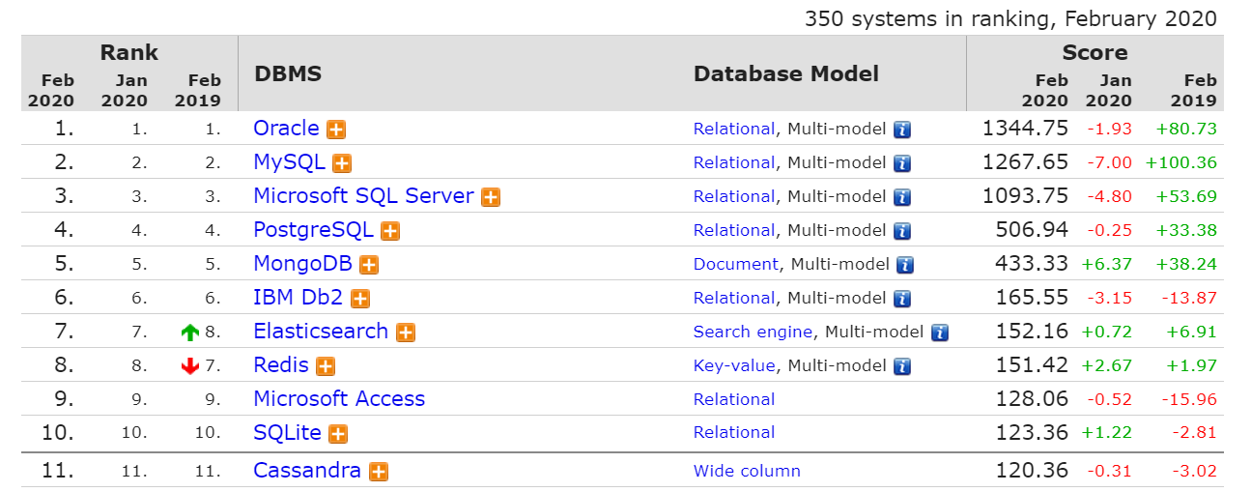
Task: Click the Search engine database model link
Action: (753, 333)
